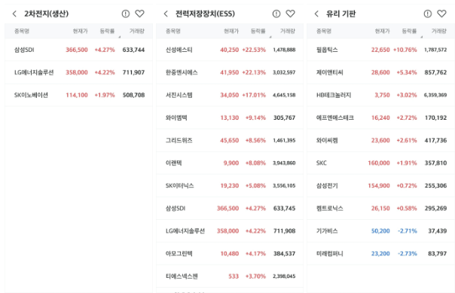455x293 pixels.
Task: Open info icon in 전력저장장치(ESS) panel
Action: pyautogui.click(x=276, y=14)
